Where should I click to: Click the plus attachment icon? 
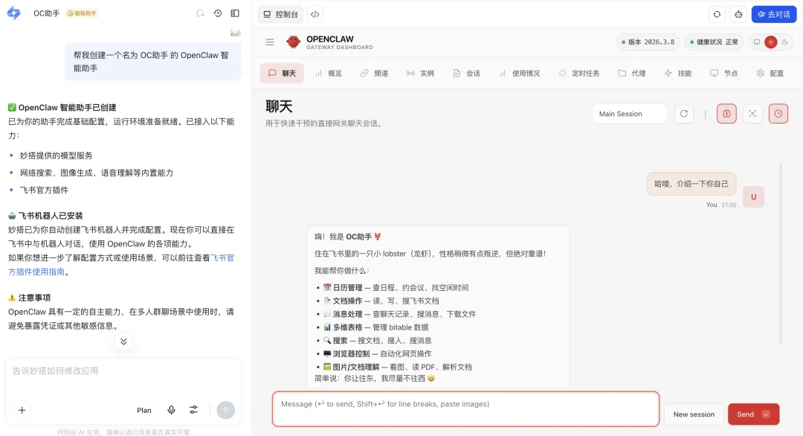click(22, 410)
